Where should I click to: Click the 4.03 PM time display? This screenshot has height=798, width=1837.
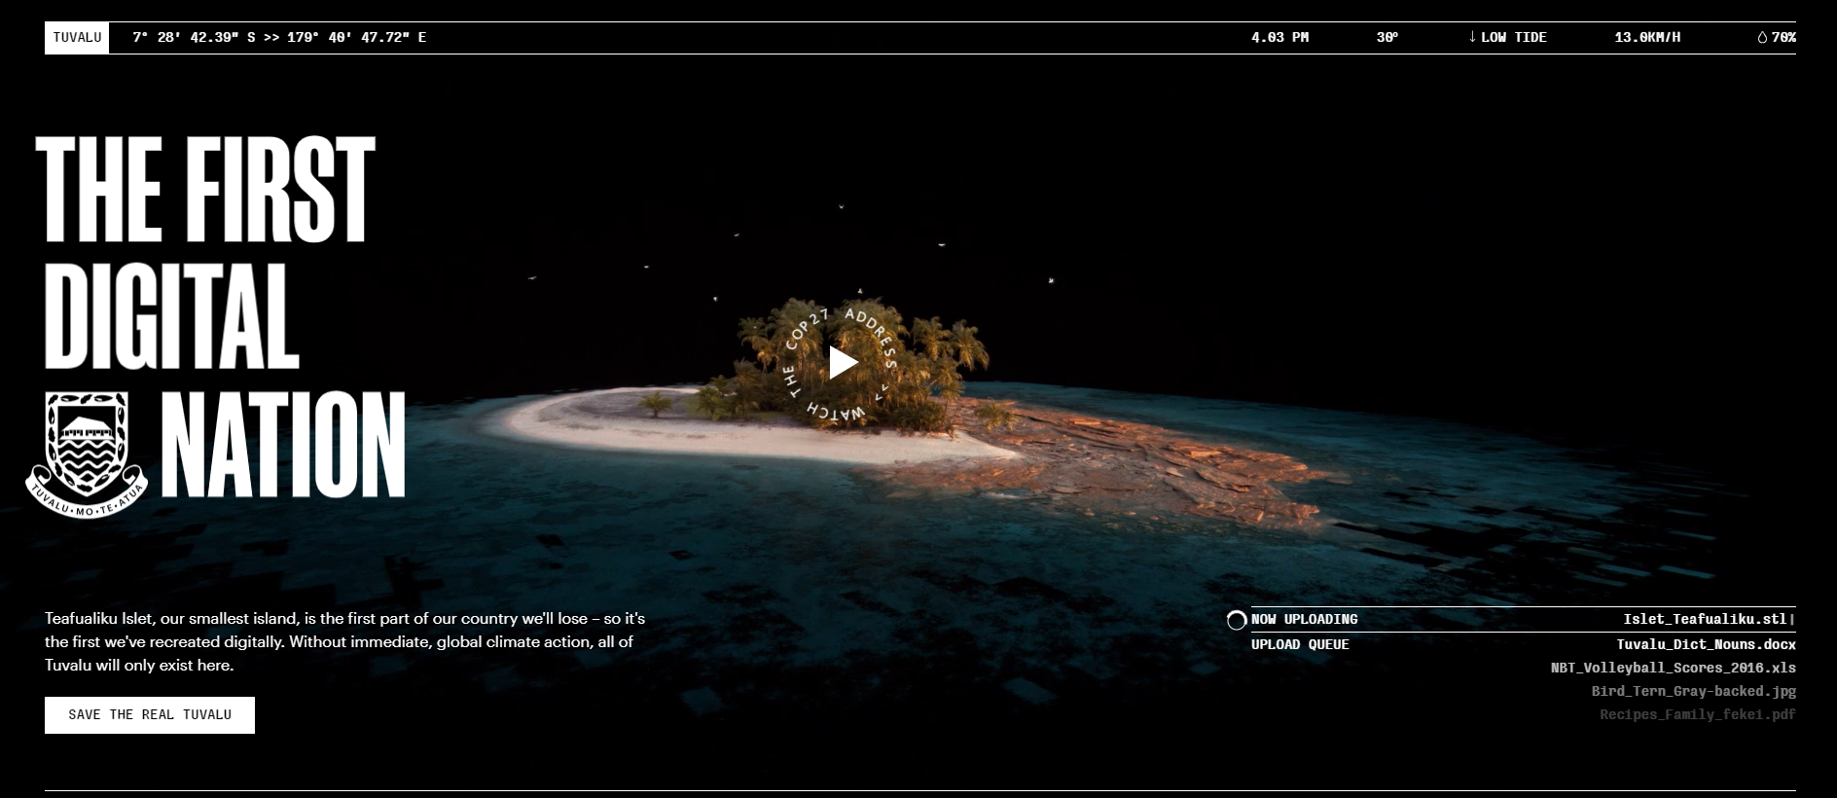[x=1279, y=38]
